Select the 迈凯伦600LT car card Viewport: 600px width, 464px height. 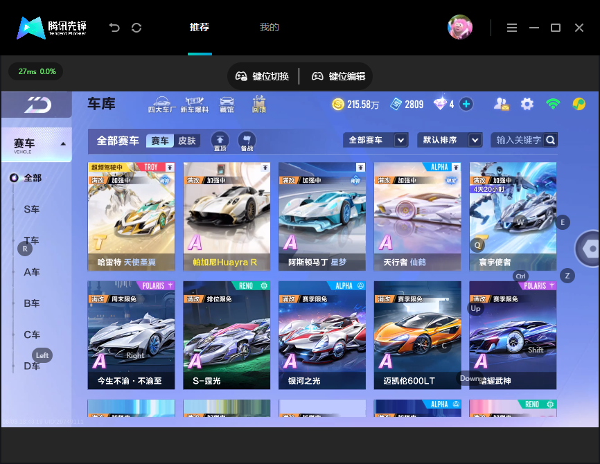click(418, 335)
